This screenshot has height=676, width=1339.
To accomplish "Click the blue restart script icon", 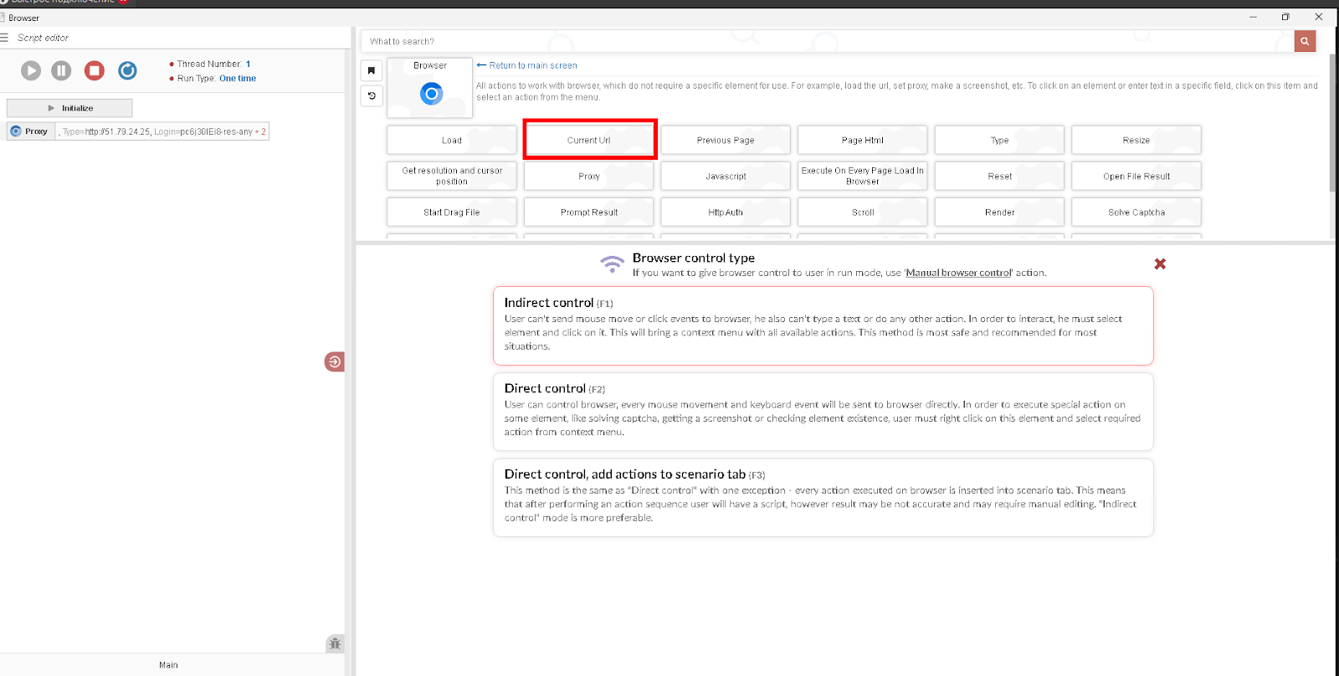I will point(127,71).
